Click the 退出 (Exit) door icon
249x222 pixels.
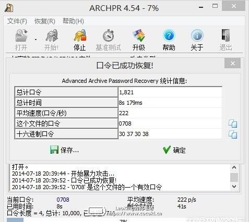pyautogui.click(x=226, y=35)
